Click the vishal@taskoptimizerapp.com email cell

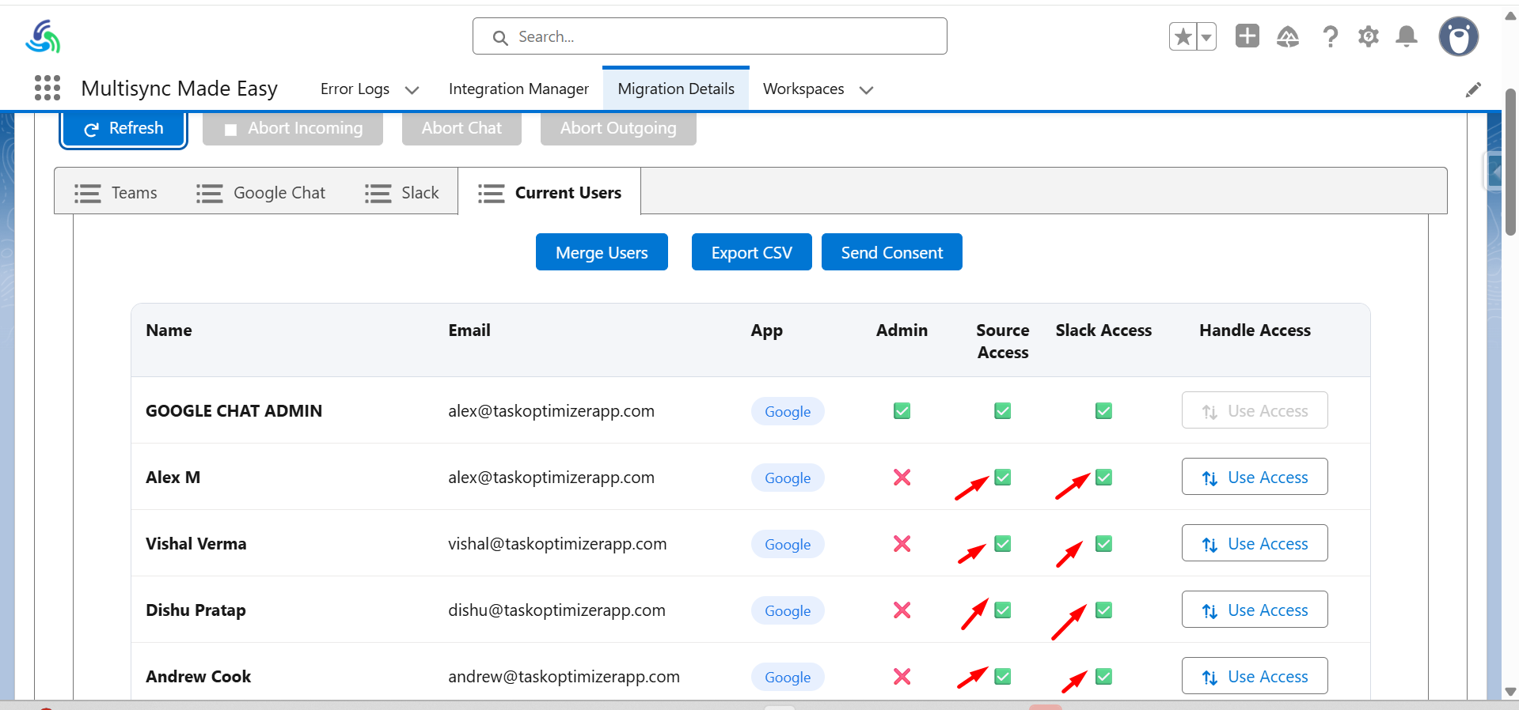[x=557, y=544]
